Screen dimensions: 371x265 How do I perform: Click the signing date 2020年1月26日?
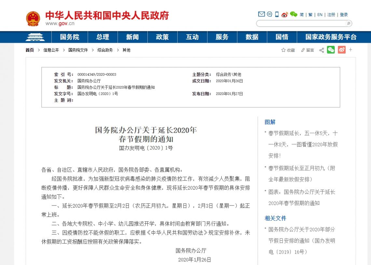coord(195,259)
